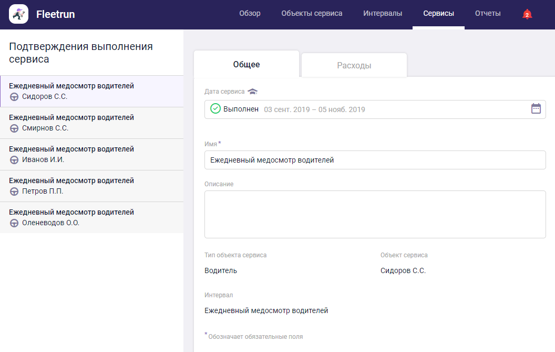Click steering wheel icon beside Сидоров С.С.
The image size is (555, 352).
(x=14, y=97)
